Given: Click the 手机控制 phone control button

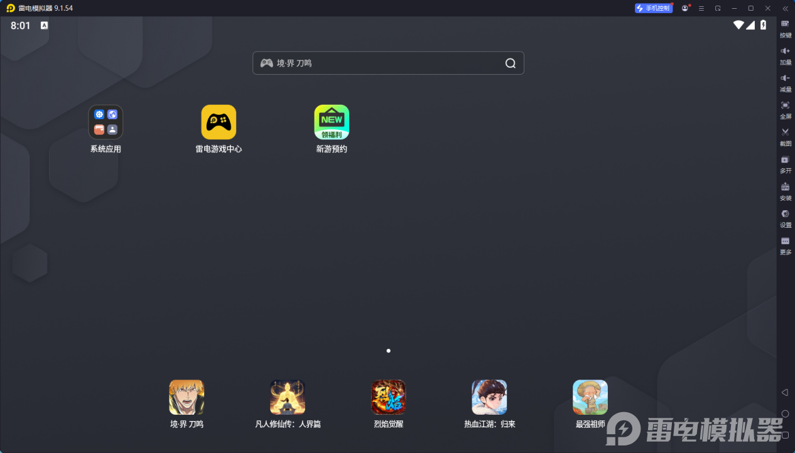Looking at the screenshot, I should click(x=654, y=8).
